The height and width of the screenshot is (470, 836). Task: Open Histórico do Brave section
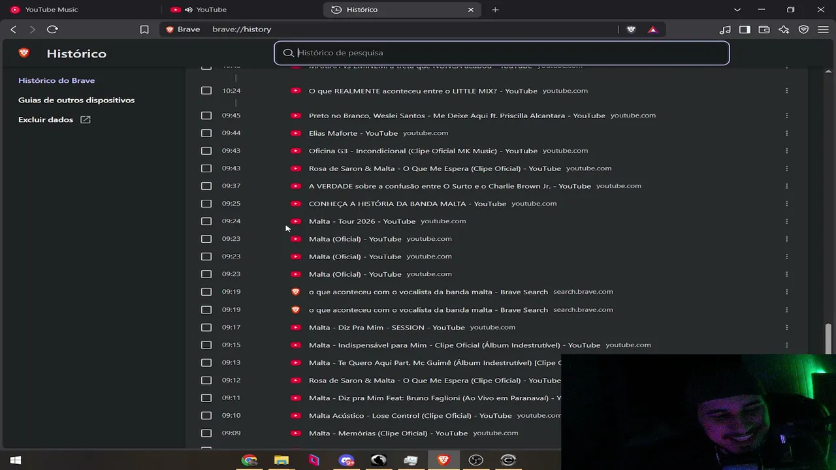(x=57, y=80)
